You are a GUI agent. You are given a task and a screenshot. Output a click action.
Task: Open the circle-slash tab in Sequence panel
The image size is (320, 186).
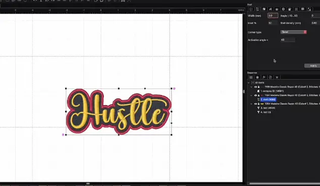[271, 77]
